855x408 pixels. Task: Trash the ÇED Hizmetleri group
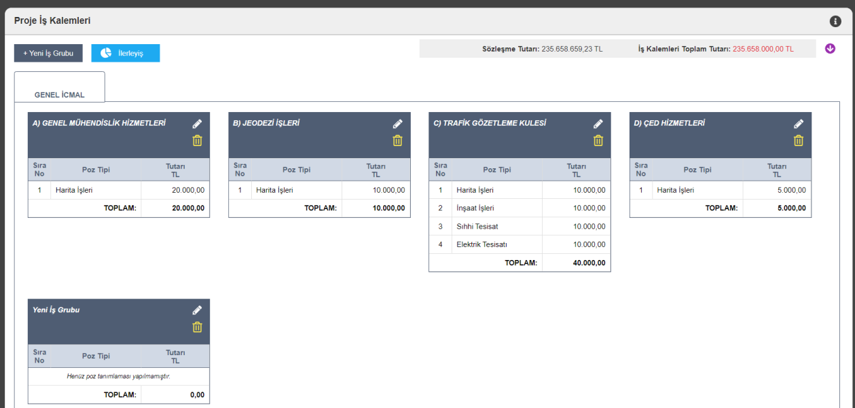tap(799, 141)
